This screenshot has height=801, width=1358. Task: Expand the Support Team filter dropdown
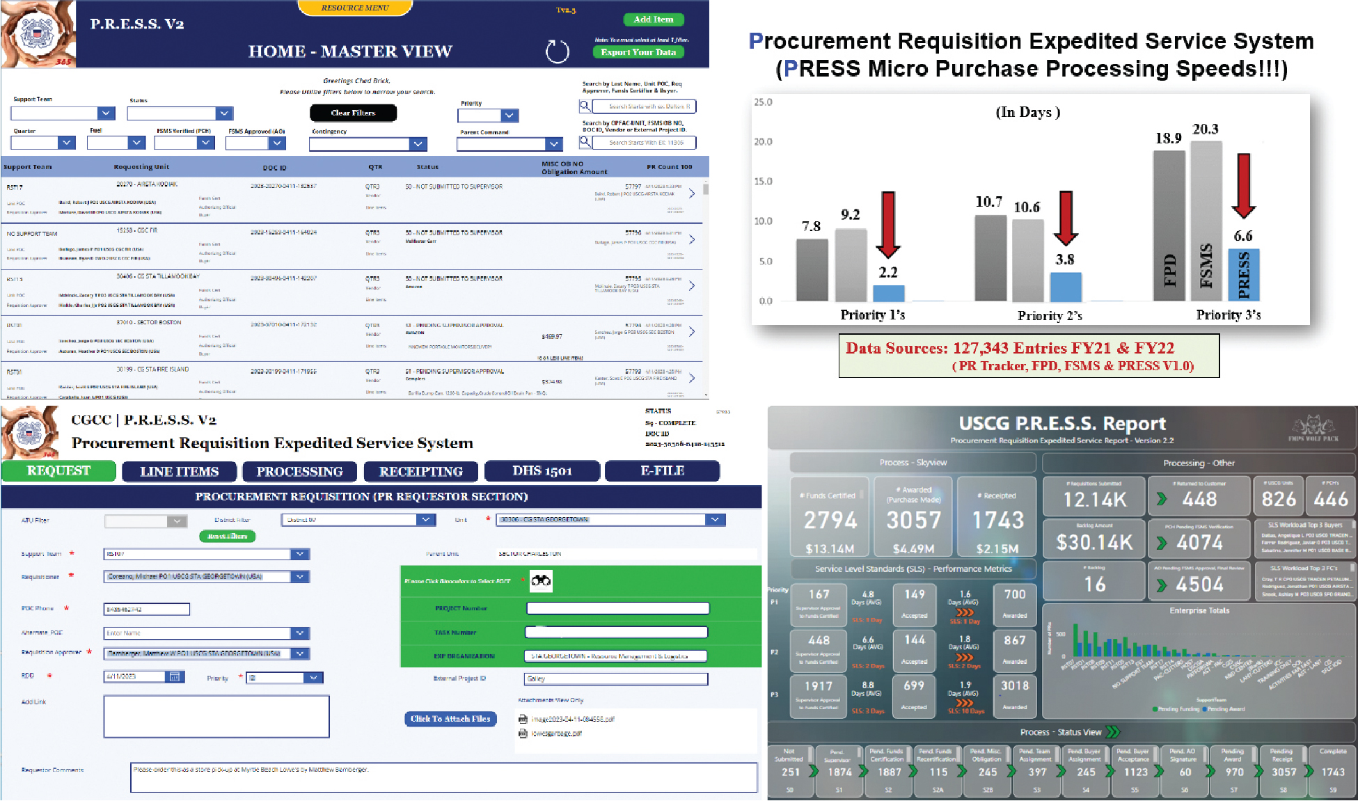click(106, 113)
